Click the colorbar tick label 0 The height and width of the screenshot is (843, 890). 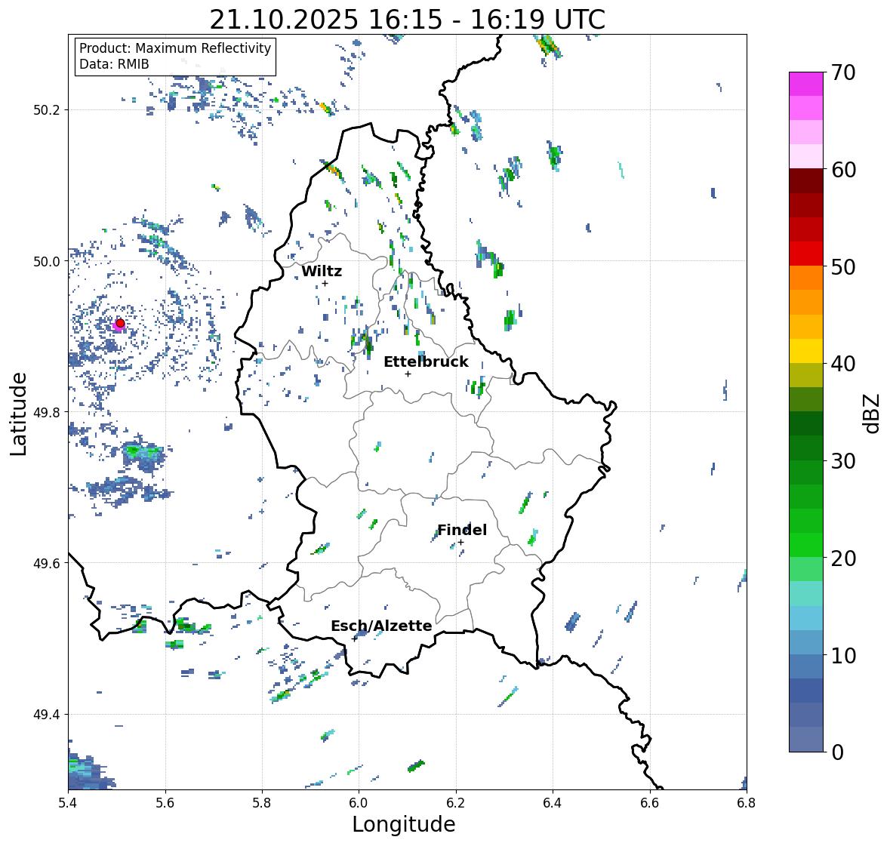837,752
